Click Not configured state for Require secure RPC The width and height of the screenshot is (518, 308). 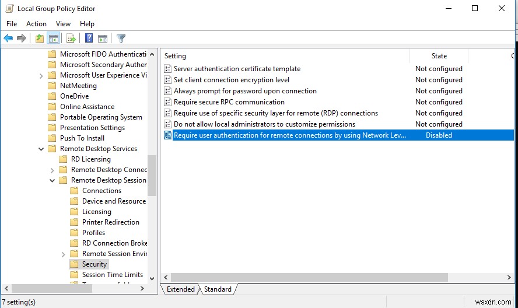click(x=439, y=102)
